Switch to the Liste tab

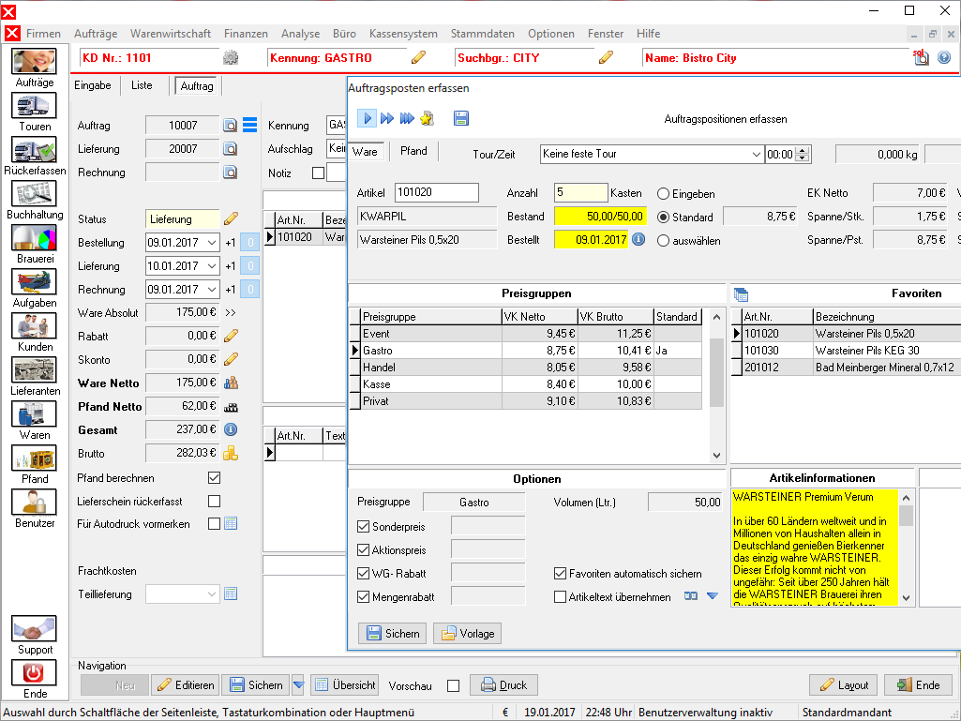(x=142, y=85)
